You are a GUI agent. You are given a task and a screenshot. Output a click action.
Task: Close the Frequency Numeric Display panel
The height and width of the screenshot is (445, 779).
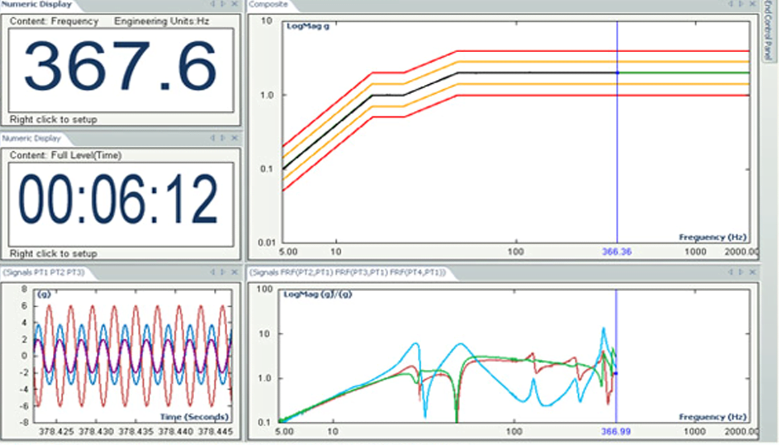(234, 5)
